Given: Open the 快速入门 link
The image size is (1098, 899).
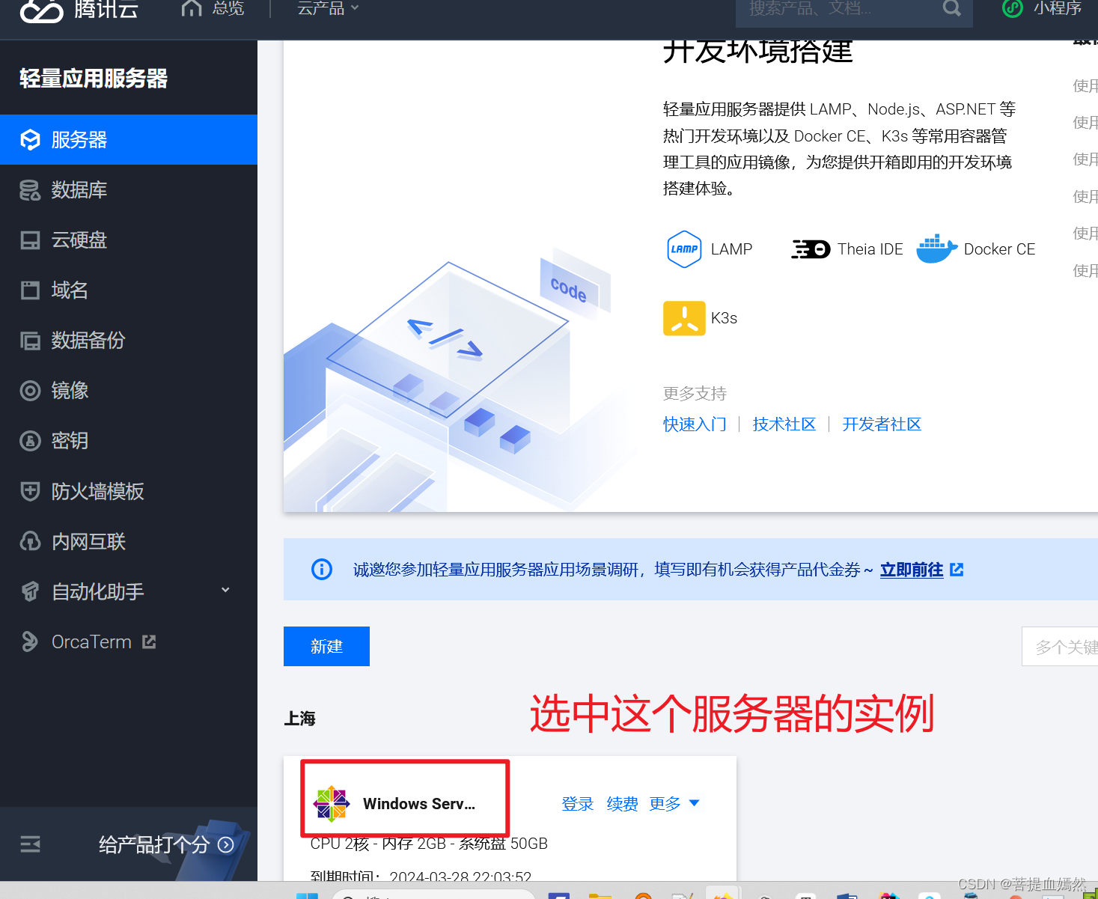Looking at the screenshot, I should 695,424.
